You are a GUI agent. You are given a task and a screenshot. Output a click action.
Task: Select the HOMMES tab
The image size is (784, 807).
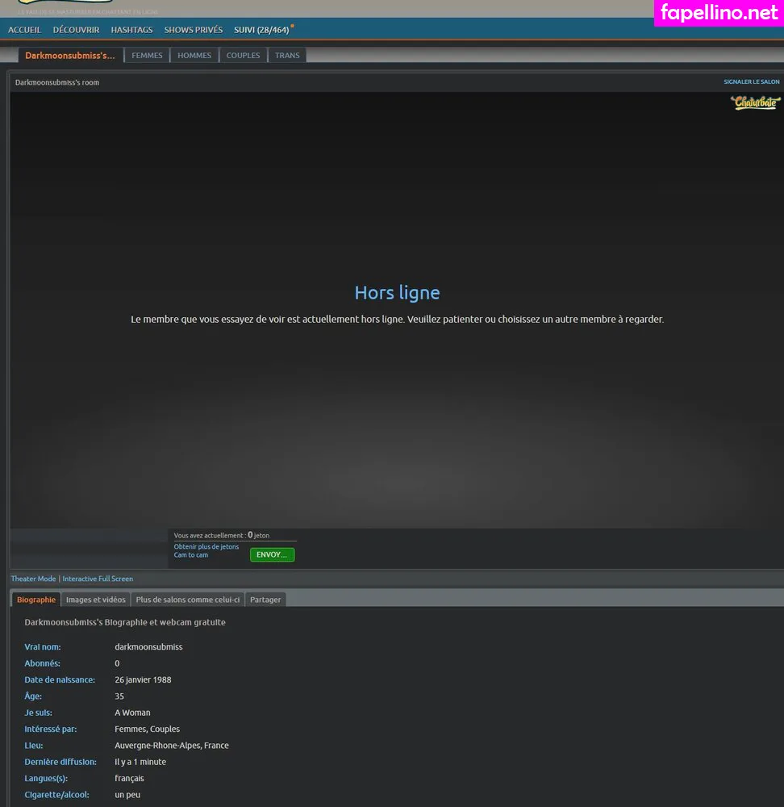tap(194, 56)
